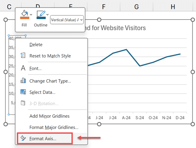Choose Delete from the context menu

36,45
